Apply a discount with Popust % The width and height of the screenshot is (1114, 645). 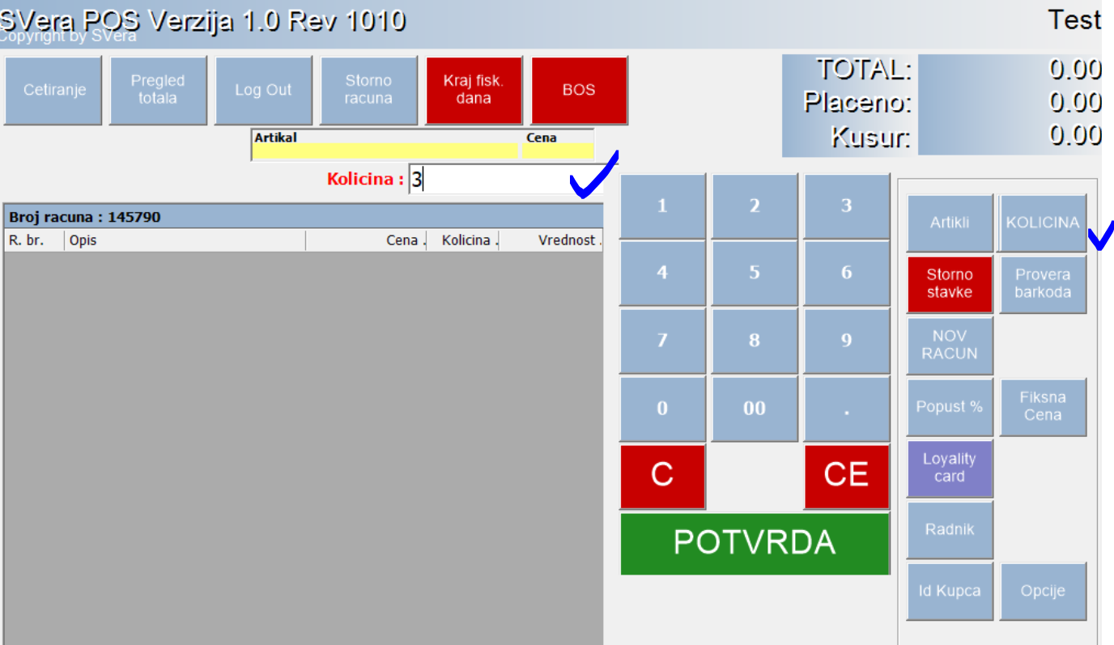click(x=950, y=407)
